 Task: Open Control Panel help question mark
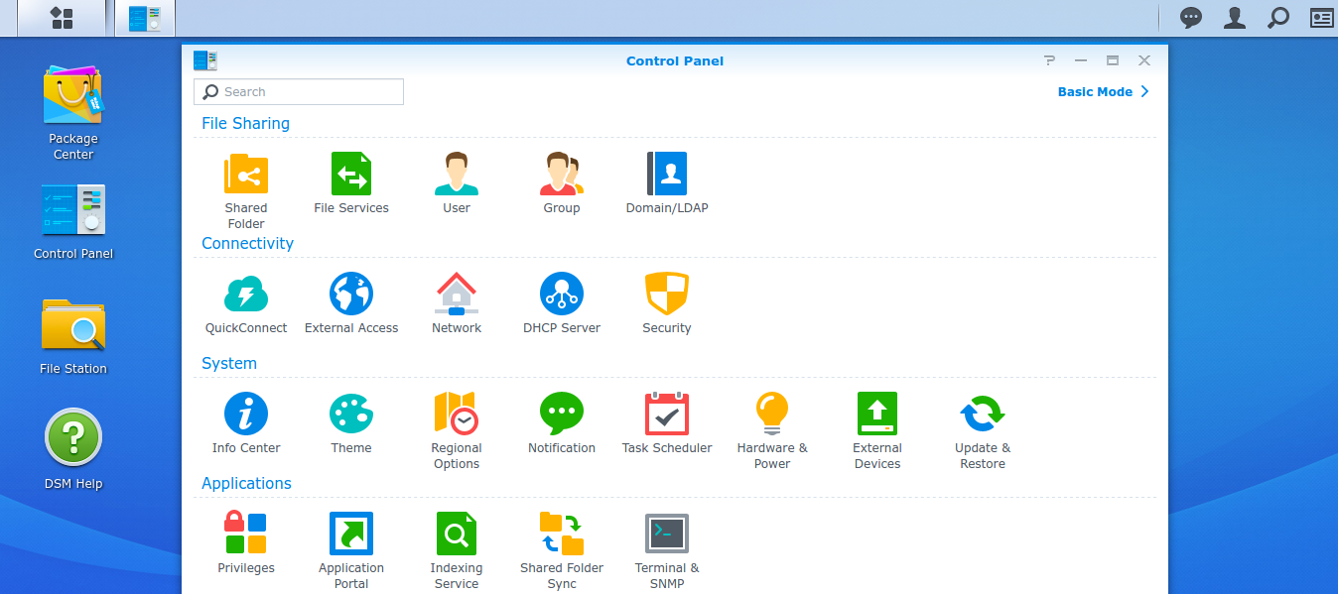(x=1049, y=60)
